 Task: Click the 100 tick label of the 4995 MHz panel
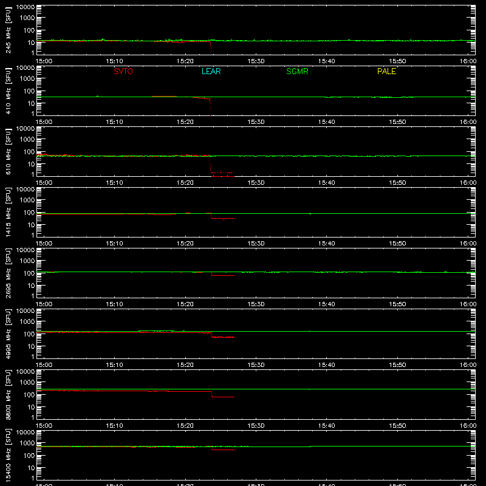click(29, 334)
